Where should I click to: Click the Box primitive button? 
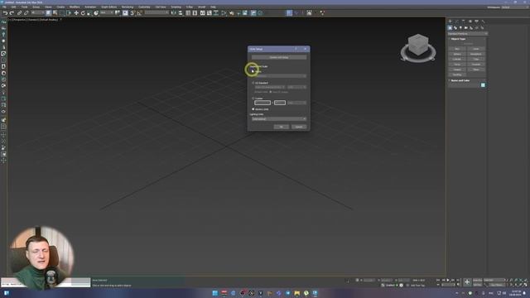coord(457,49)
